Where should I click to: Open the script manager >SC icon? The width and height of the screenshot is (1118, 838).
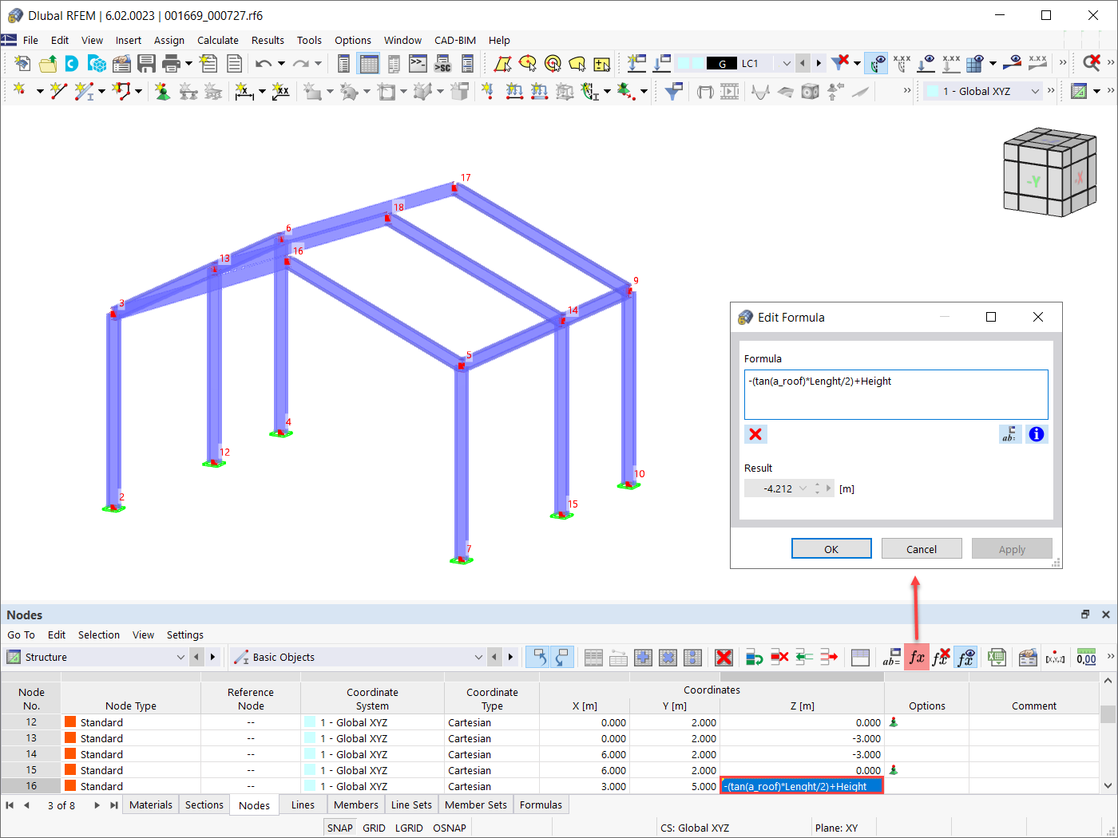(442, 63)
